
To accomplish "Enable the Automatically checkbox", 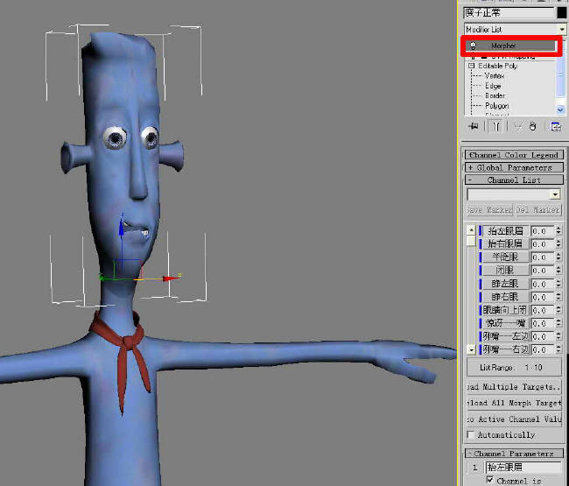I will click(471, 434).
